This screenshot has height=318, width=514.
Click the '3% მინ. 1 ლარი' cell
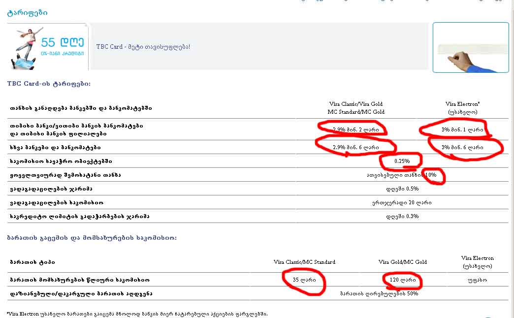coord(462,129)
